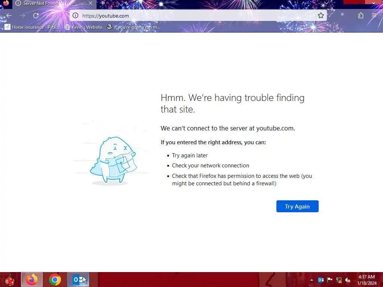Open Kevin's Website bookmark
The height and width of the screenshot is (287, 383).
tap(83, 27)
